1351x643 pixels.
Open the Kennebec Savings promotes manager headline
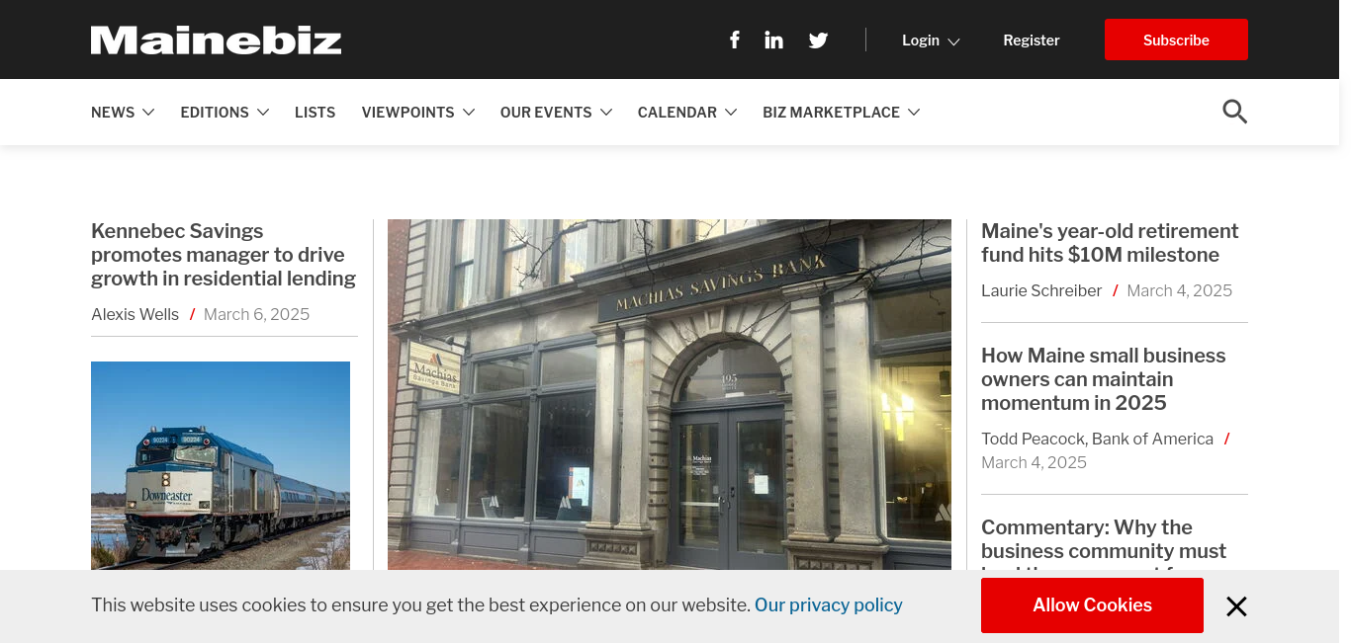point(224,255)
